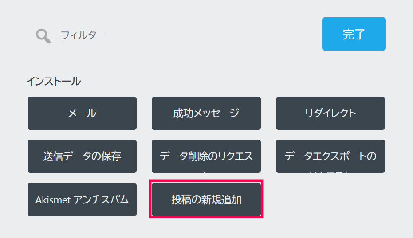Add the 送信データの保存 action
The image size is (413, 238).
coord(82,156)
